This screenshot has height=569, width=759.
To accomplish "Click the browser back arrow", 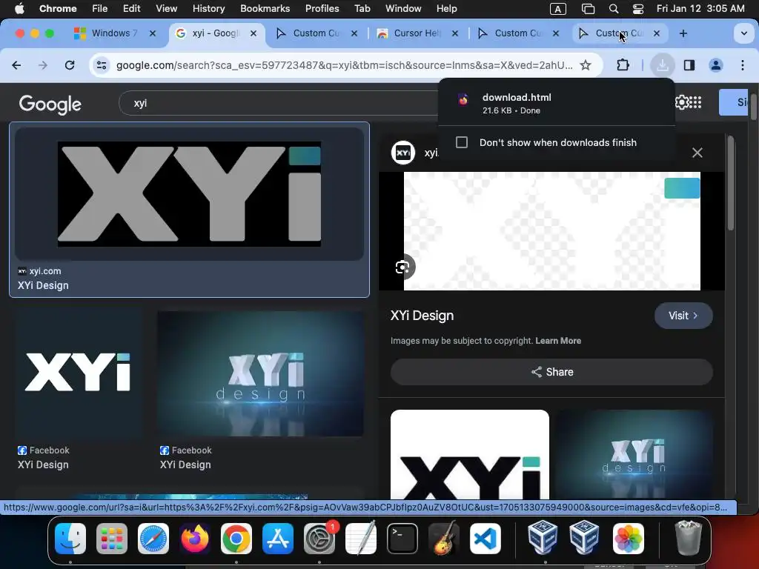I will click(x=16, y=65).
